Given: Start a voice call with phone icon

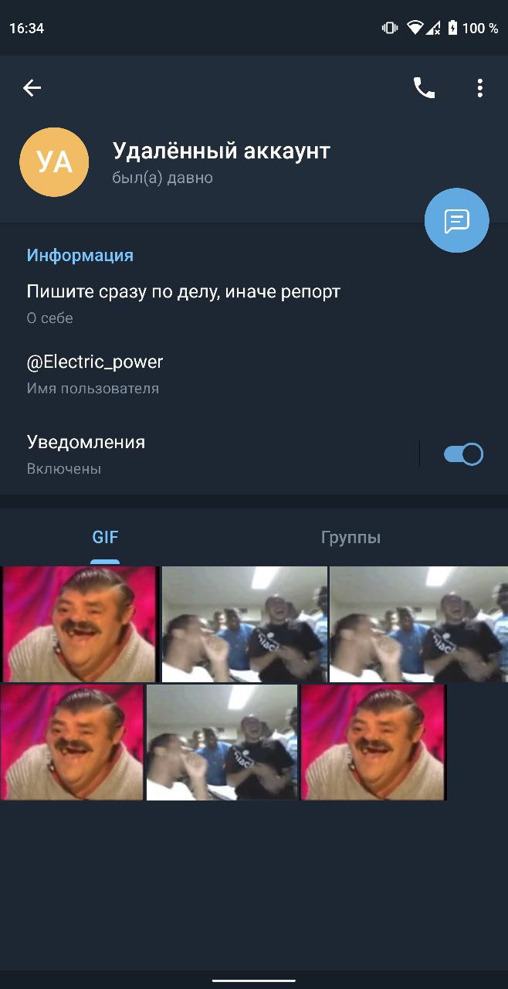Looking at the screenshot, I should (x=424, y=88).
